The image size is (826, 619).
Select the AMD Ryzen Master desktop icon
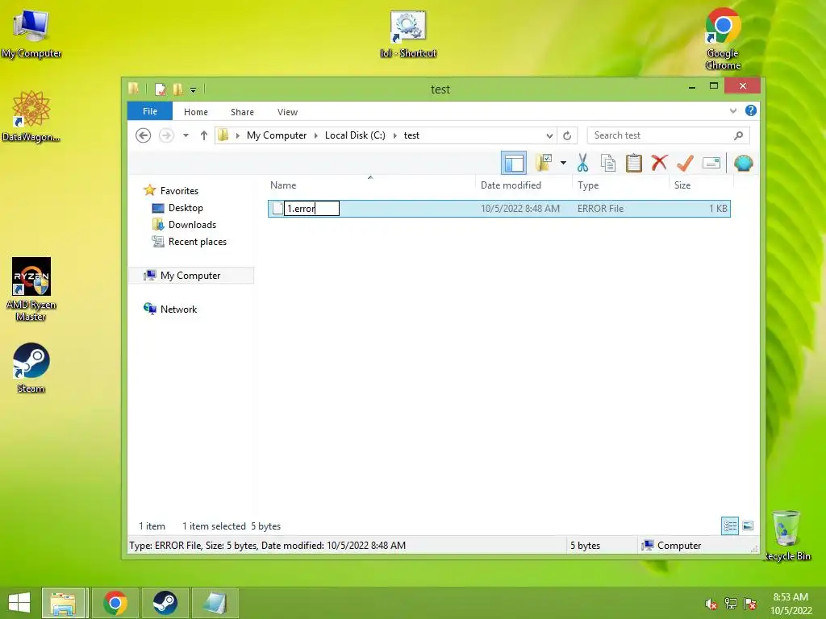click(31, 289)
